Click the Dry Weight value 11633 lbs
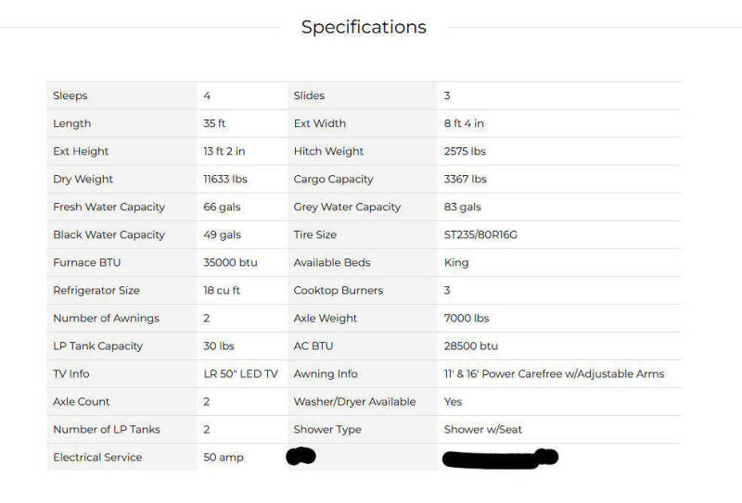Viewport: 742px width, 503px height. (225, 179)
